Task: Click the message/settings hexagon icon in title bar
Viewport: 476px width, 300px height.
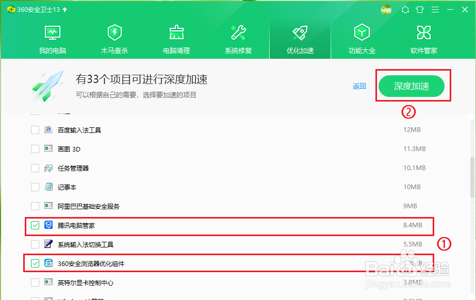Action: coord(405,10)
